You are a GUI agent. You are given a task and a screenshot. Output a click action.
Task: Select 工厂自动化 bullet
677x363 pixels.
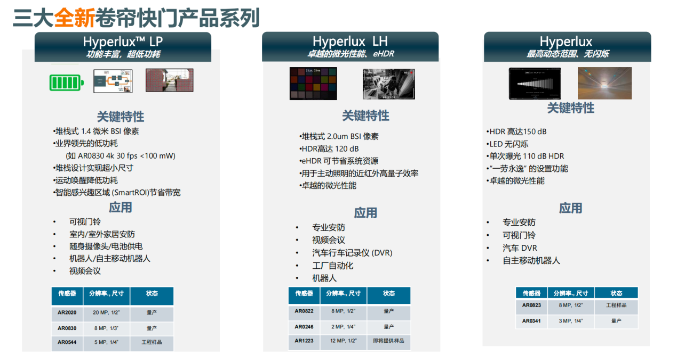pos(332,265)
